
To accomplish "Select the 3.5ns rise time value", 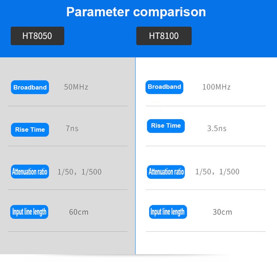I will pyautogui.click(x=217, y=128).
